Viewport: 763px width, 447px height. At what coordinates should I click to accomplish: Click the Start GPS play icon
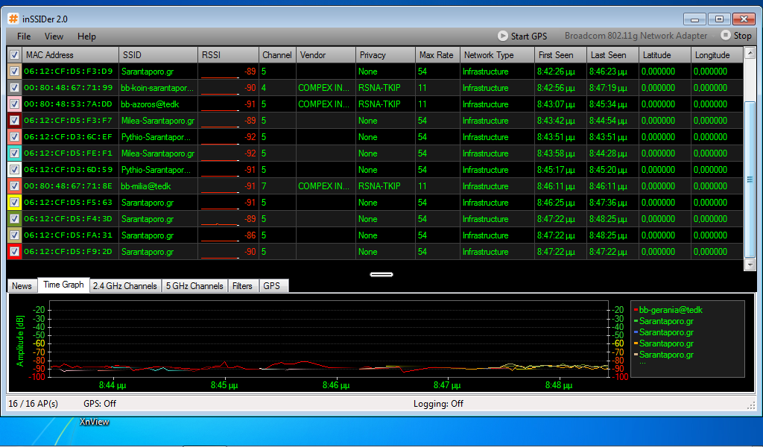(504, 36)
